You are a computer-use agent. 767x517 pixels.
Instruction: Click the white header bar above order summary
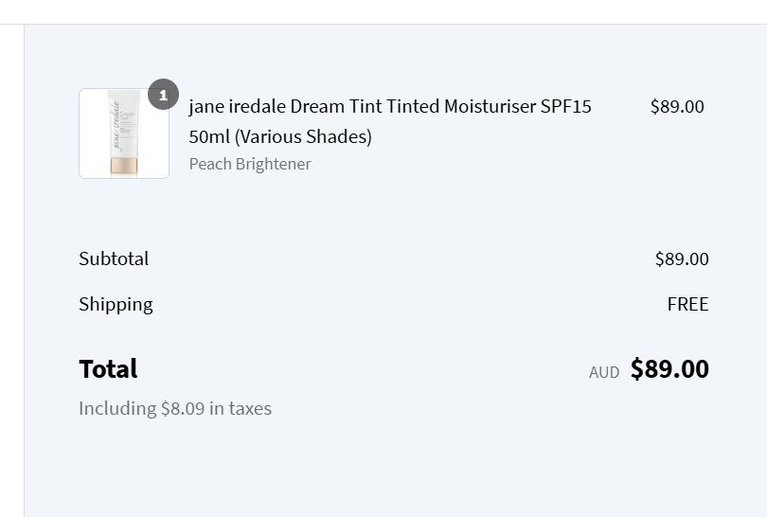tap(383, 11)
